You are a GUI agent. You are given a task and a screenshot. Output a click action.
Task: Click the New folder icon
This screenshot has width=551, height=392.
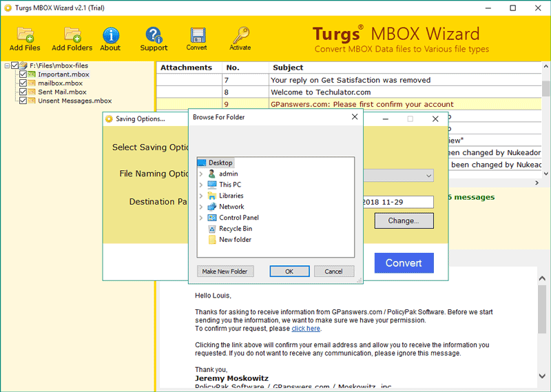click(212, 240)
